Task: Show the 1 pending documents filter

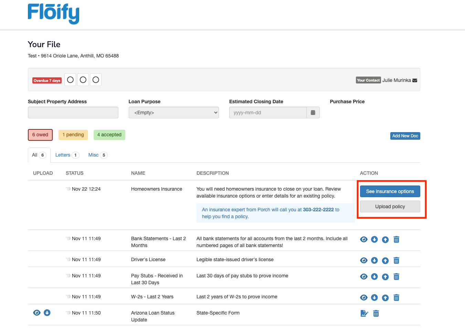Action: (x=73, y=135)
